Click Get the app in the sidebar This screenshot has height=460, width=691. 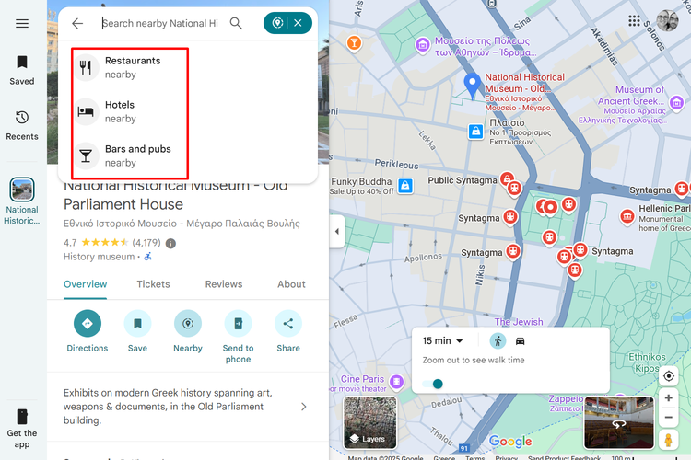click(22, 429)
